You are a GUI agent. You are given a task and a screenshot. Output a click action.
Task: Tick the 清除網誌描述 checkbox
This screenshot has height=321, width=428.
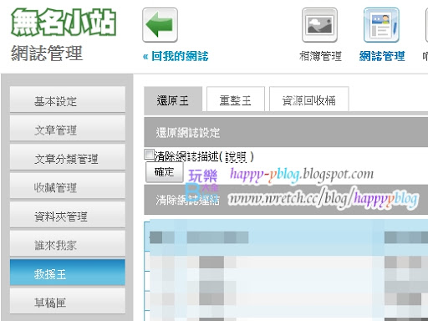tap(150, 154)
